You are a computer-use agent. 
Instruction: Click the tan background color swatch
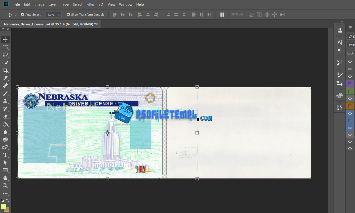(x=7, y=210)
